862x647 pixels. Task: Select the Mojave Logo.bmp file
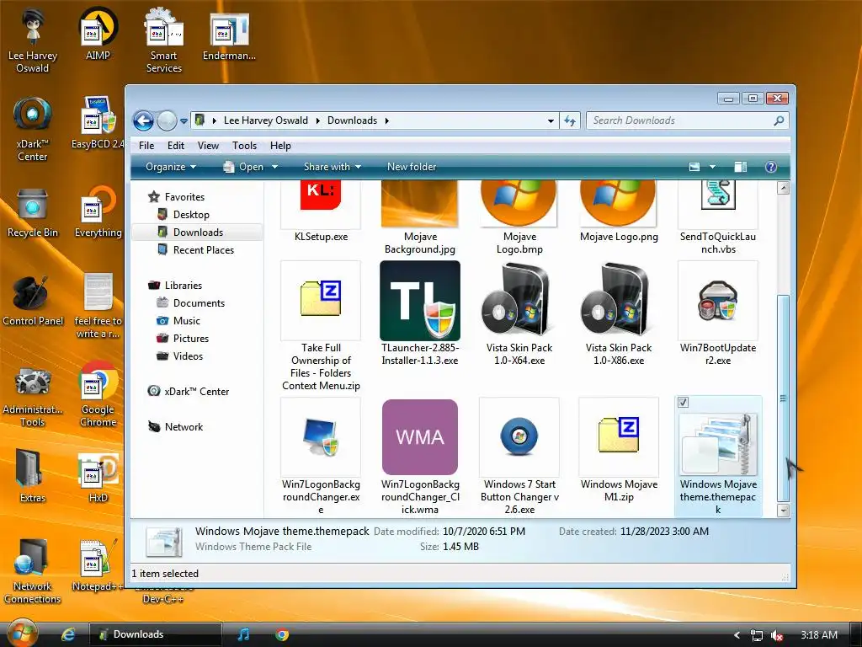519,204
